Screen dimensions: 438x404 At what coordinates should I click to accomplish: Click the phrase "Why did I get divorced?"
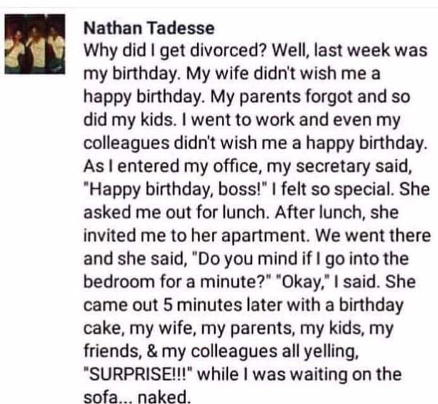(x=174, y=52)
